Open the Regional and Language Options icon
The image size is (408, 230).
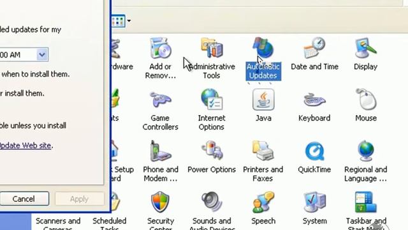click(365, 151)
